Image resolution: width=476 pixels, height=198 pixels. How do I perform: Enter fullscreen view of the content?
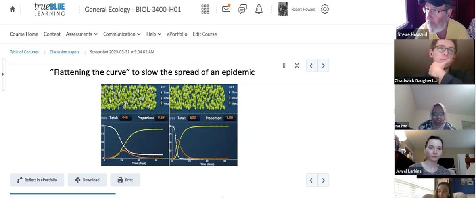point(297,66)
